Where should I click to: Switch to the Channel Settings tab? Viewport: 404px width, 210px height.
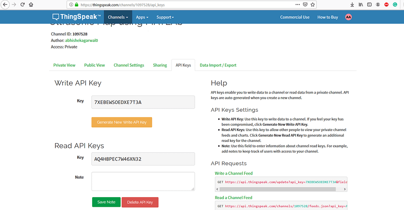pos(129,65)
